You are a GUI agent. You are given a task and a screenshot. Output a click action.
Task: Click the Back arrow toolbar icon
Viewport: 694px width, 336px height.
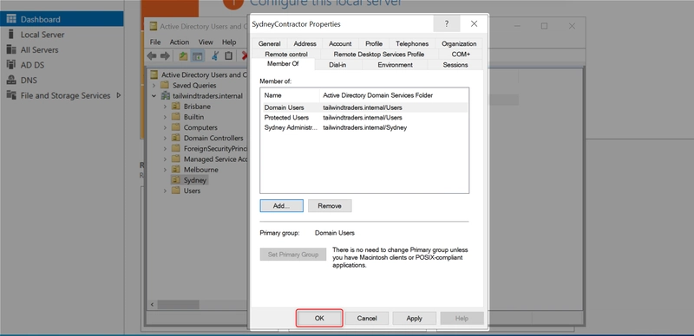click(x=152, y=55)
